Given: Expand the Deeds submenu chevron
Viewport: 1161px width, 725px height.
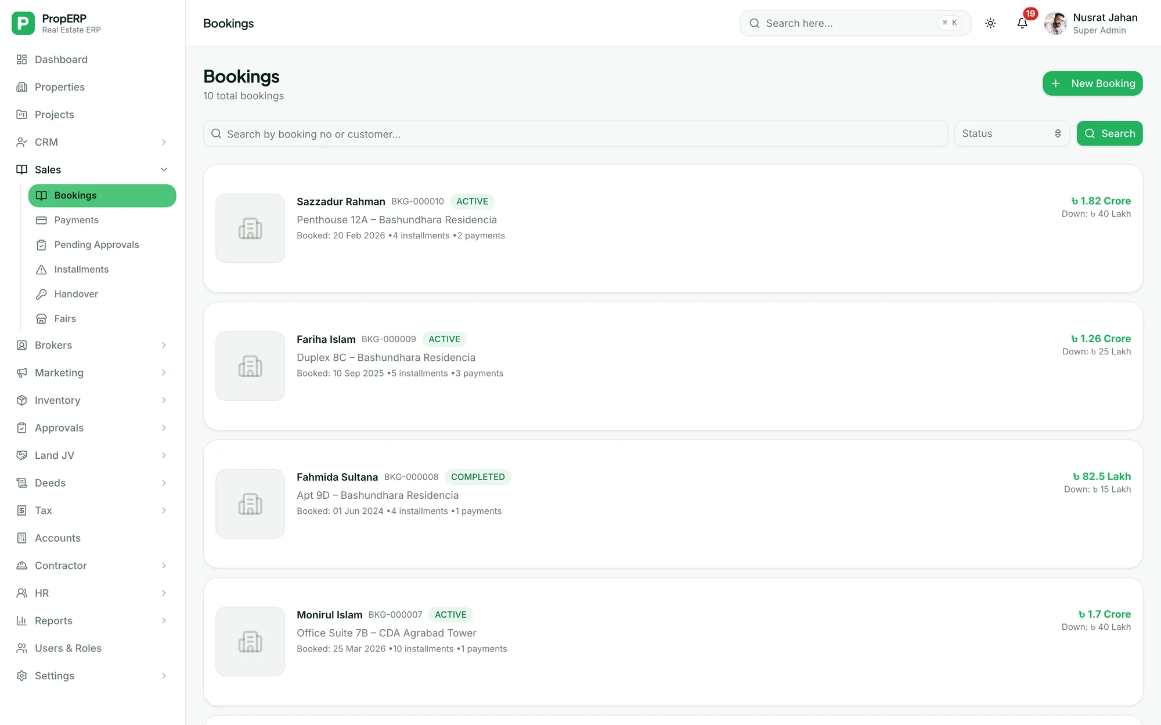Looking at the screenshot, I should (x=164, y=483).
